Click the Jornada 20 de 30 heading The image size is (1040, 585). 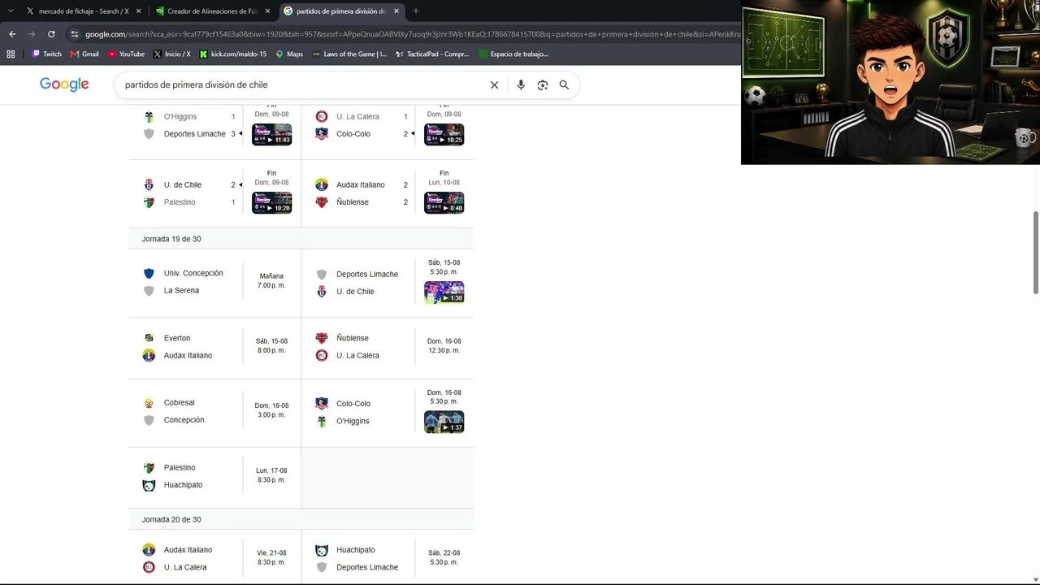(x=171, y=519)
